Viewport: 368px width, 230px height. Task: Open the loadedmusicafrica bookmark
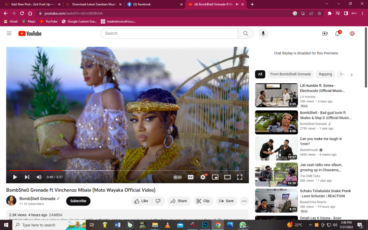[x=119, y=21]
